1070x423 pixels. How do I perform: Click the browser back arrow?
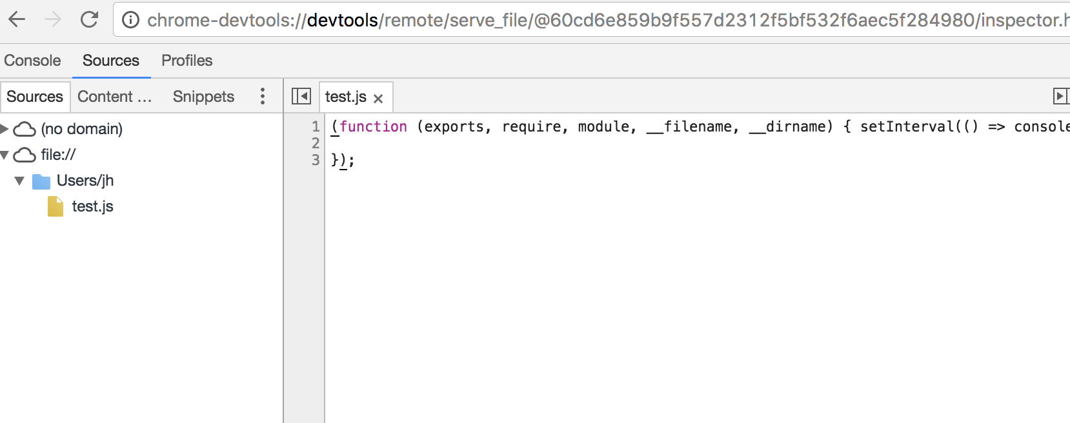pyautogui.click(x=17, y=19)
